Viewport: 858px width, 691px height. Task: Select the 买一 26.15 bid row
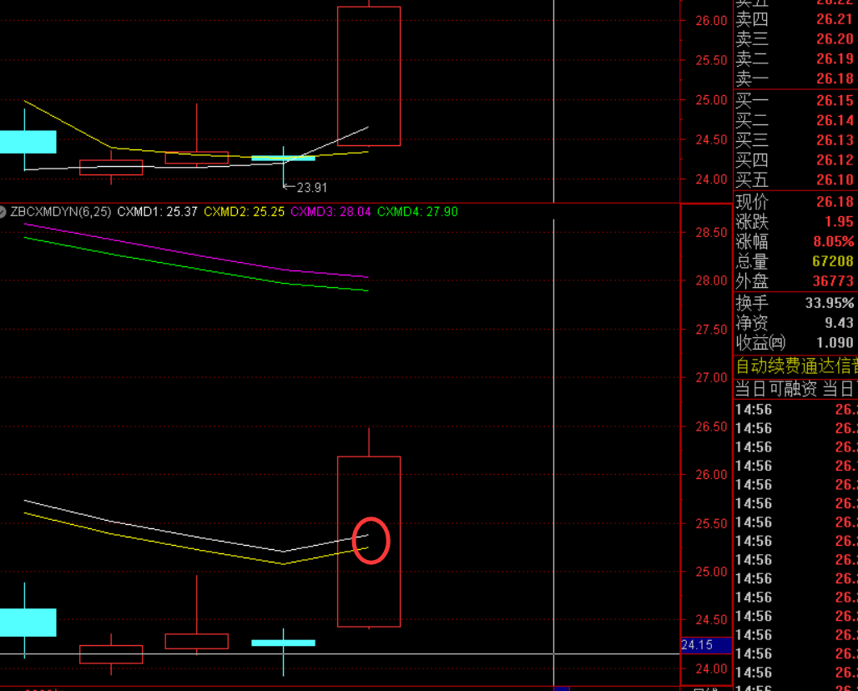point(795,101)
